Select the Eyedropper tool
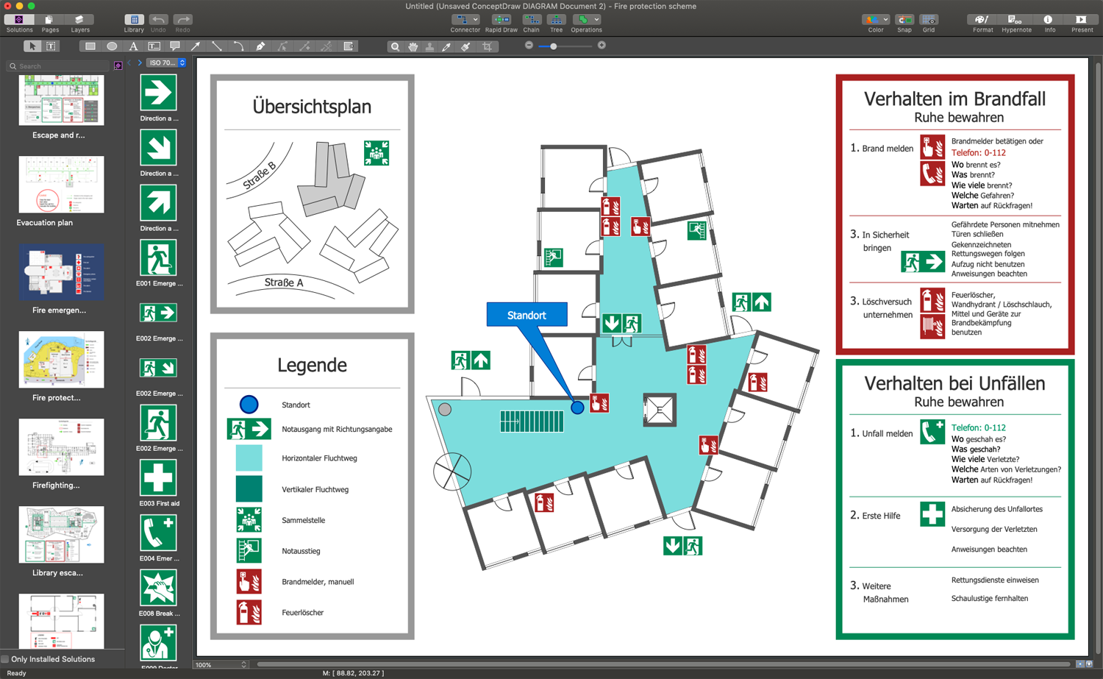This screenshot has height=679, width=1103. 447,47
